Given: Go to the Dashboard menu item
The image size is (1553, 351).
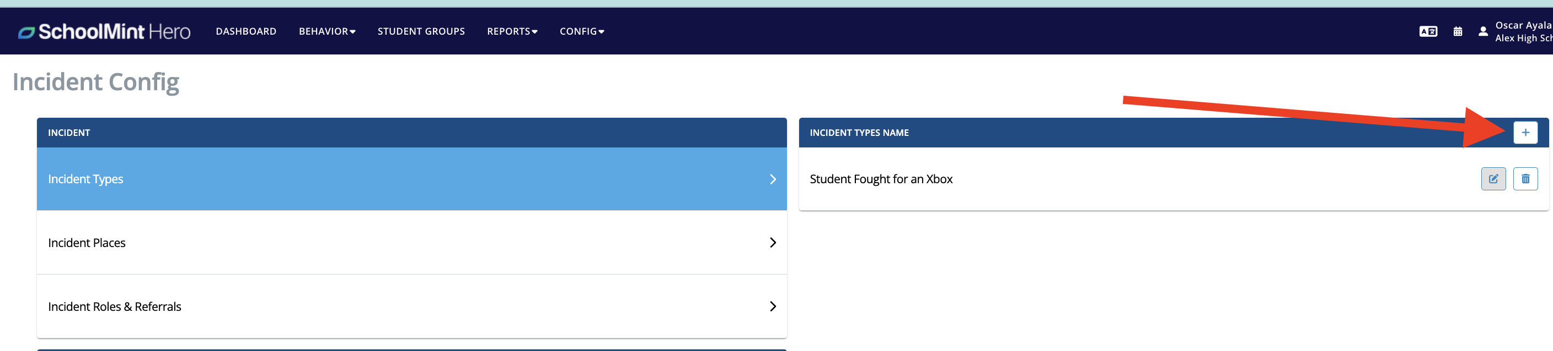Looking at the screenshot, I should click(246, 31).
